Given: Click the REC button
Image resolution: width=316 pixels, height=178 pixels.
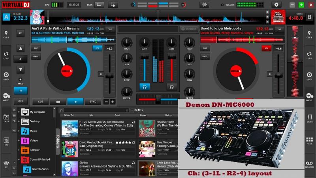Looking at the screenshot, I should [21, 33].
